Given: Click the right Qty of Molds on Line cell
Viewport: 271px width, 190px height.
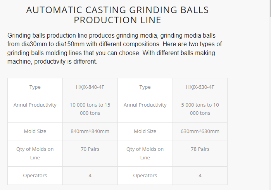Looking at the screenshot, I should click(x=145, y=153).
